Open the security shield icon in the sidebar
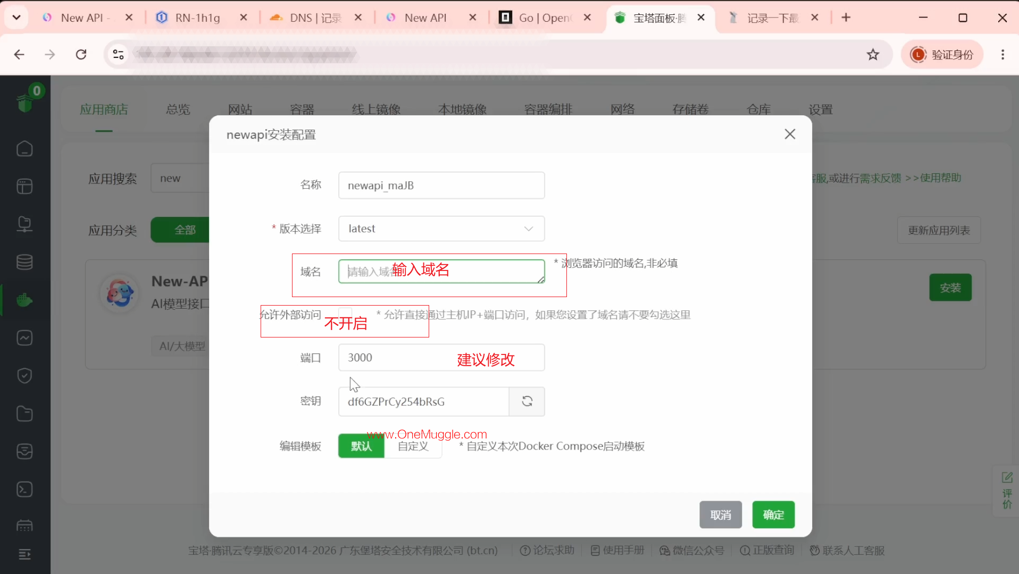This screenshot has height=574, width=1019. (x=24, y=376)
